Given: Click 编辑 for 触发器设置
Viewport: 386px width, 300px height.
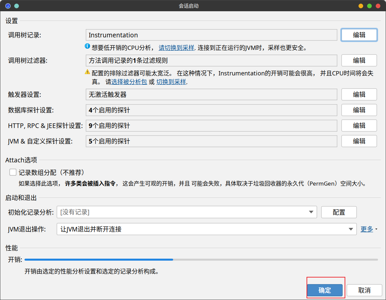Looking at the screenshot, I should [x=359, y=95].
